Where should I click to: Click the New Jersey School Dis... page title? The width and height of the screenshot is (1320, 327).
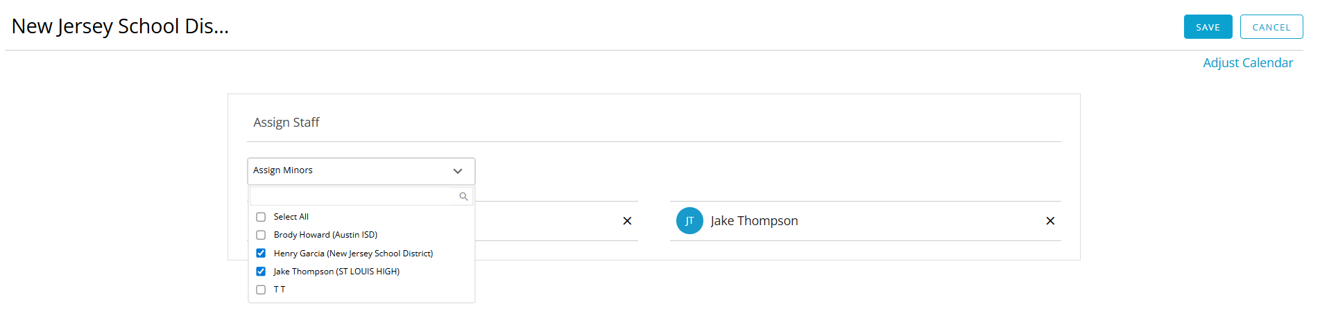coord(120,26)
